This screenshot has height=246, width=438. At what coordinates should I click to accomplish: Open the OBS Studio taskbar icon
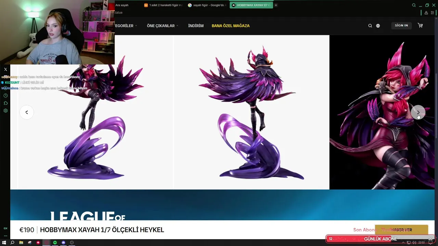pos(72,243)
